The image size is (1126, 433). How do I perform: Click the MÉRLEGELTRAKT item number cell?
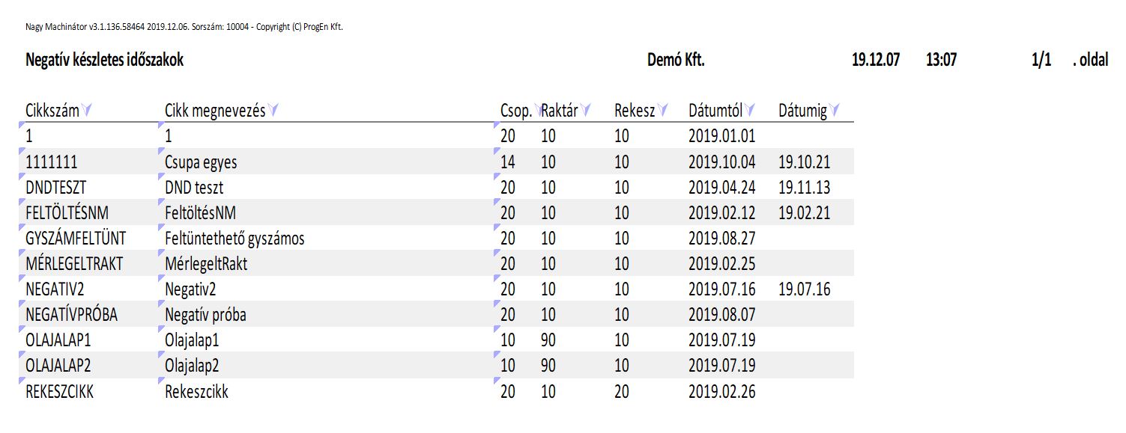click(73, 264)
